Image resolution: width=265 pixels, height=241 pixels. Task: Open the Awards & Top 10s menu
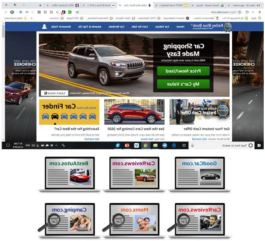click(x=89, y=27)
